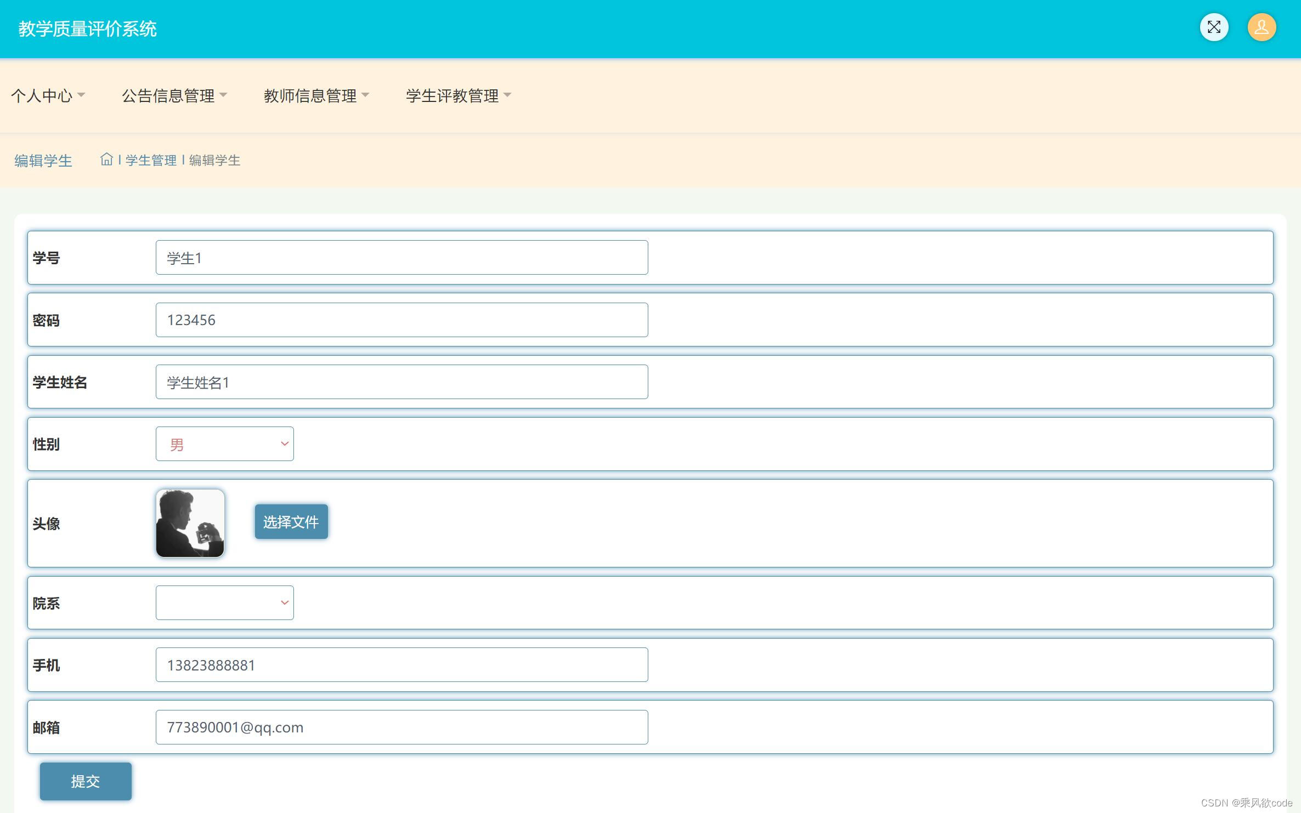Click the 学号 input field
1301x813 pixels.
tap(401, 258)
